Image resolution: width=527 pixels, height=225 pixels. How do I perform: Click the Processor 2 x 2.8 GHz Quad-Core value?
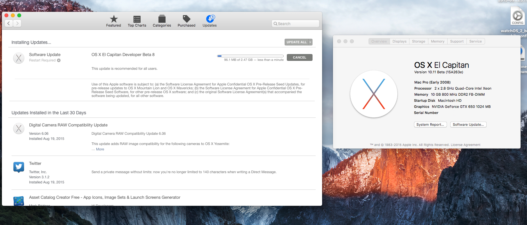pyautogui.click(x=463, y=88)
